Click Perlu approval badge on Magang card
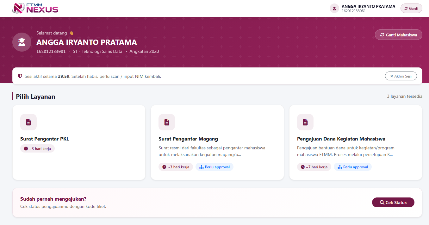 (x=214, y=167)
